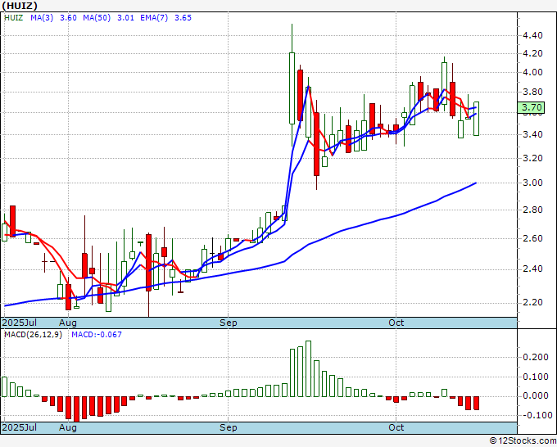This screenshot has width=557, height=447.
Task: Click the EMA(7) value 3.65
Action: tap(183, 18)
